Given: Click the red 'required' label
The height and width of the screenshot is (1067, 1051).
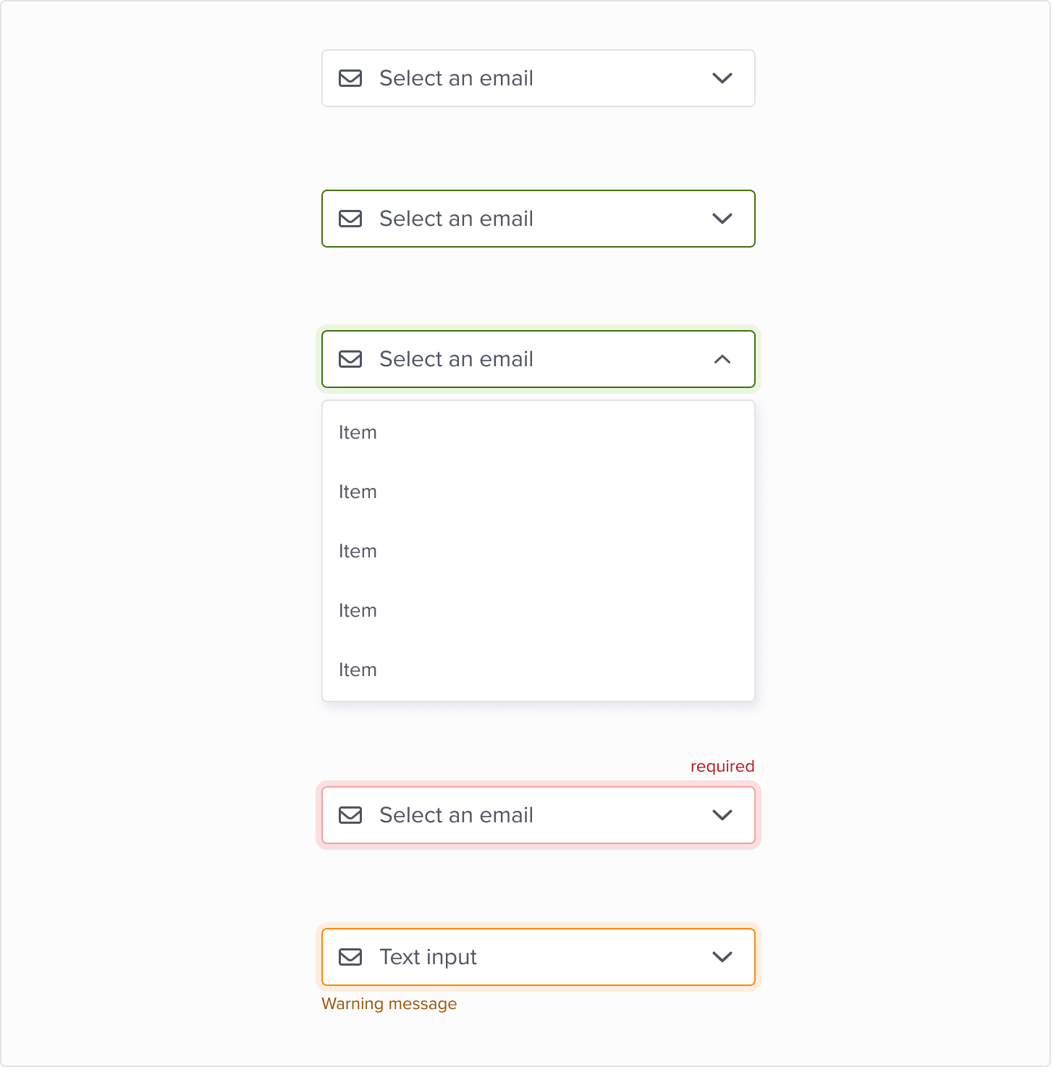Looking at the screenshot, I should [722, 767].
